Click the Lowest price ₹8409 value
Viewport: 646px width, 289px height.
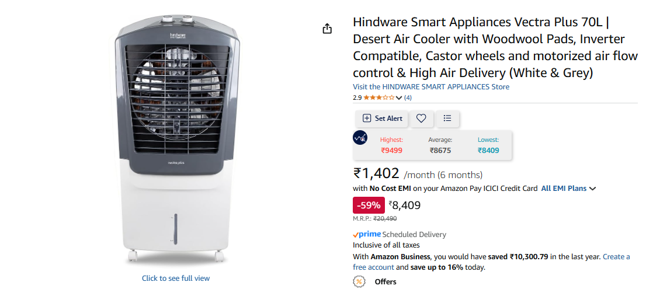[x=488, y=151]
